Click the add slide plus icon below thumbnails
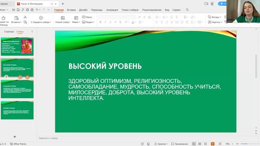The height and width of the screenshot is (146, 260). pyautogui.click(x=15, y=137)
